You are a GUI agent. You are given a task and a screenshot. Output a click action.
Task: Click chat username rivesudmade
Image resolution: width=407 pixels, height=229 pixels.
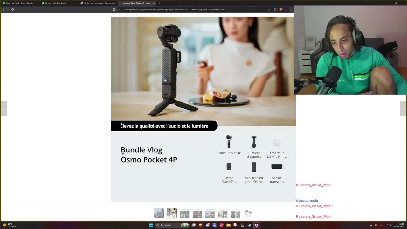click(x=307, y=201)
